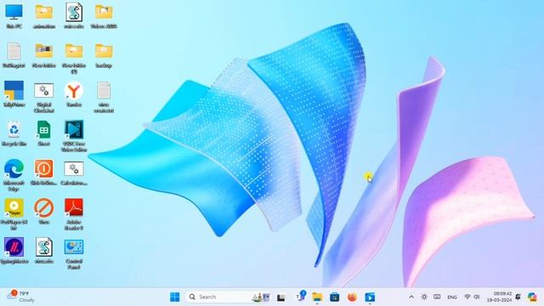
Task: Open the orange prohibition-sign shortcut
Action: click(x=43, y=212)
